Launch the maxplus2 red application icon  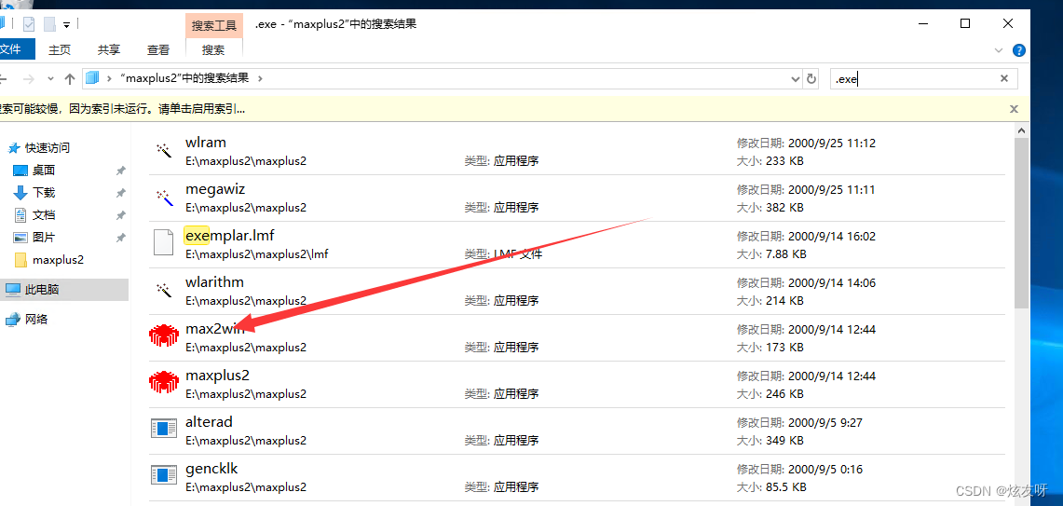click(163, 382)
